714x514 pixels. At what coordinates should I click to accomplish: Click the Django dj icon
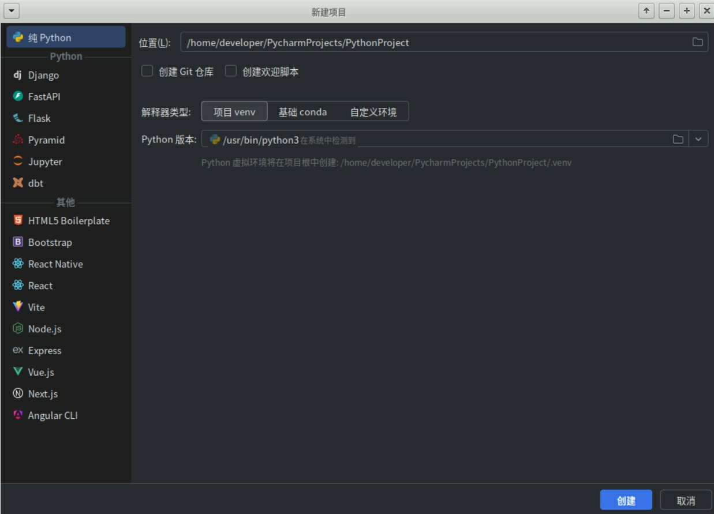coord(17,75)
